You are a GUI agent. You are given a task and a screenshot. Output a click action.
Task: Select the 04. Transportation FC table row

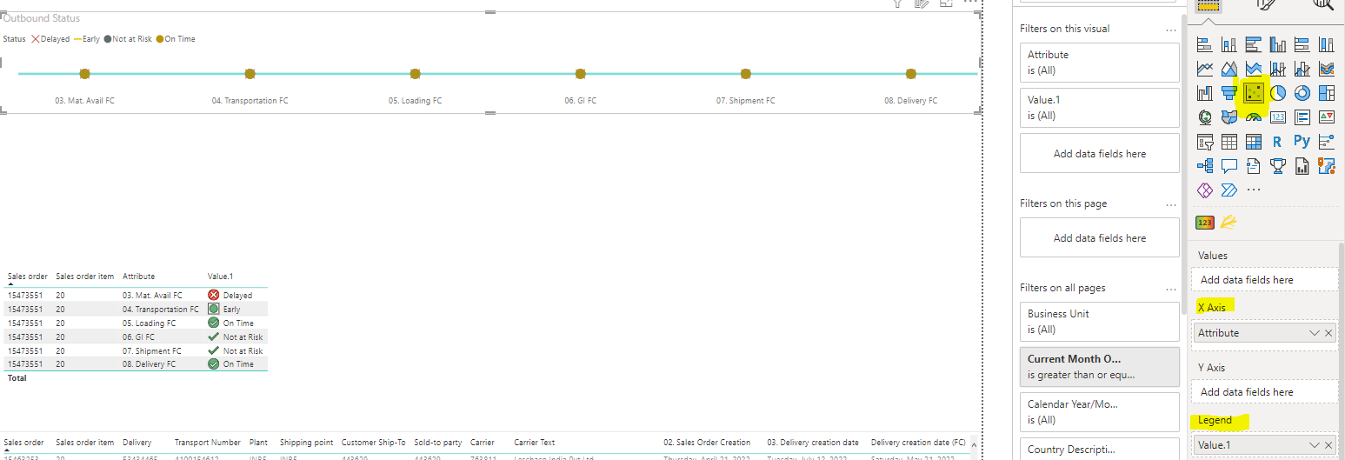coord(136,310)
